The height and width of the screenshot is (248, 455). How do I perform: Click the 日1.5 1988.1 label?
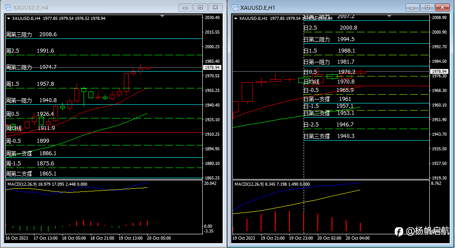point(329,51)
